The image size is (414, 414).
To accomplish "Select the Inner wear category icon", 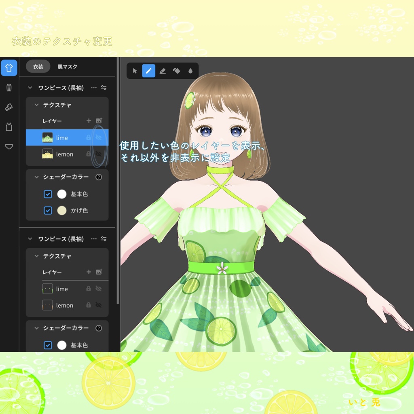I will [9, 127].
